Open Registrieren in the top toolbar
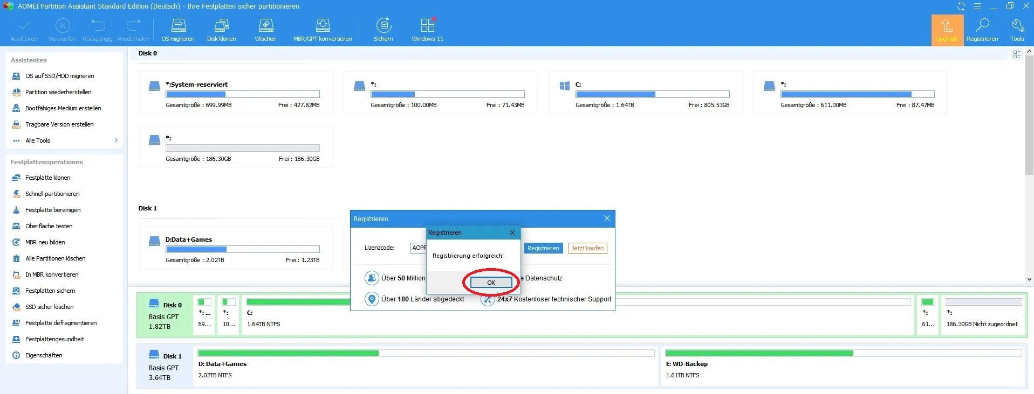 pyautogui.click(x=982, y=30)
